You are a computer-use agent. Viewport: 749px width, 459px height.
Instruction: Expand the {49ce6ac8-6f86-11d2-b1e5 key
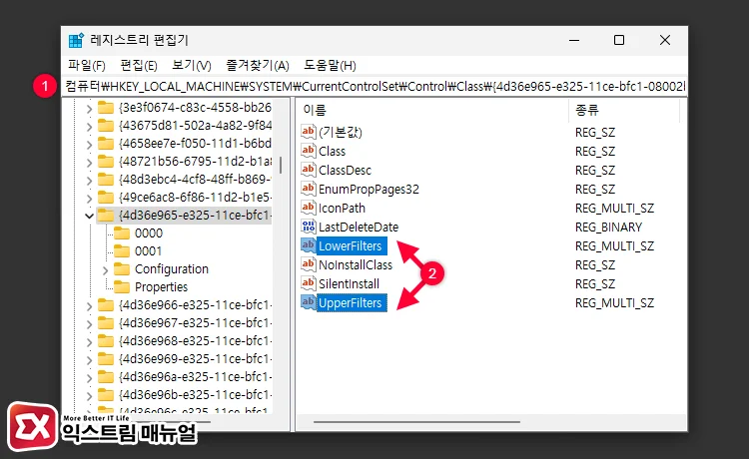tap(89, 199)
